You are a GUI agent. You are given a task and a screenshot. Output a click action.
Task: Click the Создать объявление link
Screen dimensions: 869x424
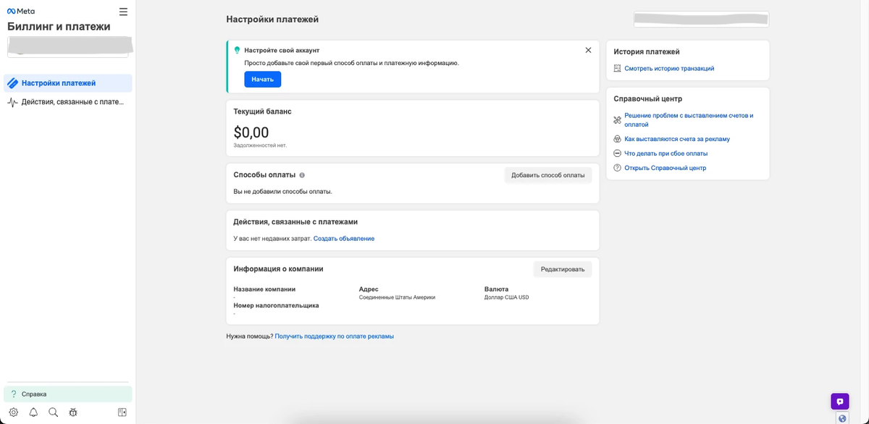click(344, 239)
